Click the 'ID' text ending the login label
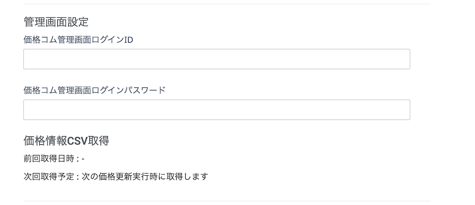This screenshot has height=205, width=475. [x=129, y=40]
